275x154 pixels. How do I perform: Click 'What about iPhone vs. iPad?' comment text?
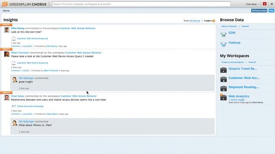click(35, 125)
